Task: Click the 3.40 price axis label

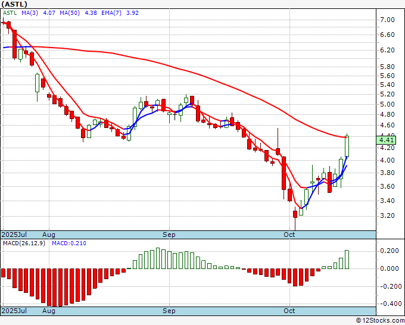Action: click(x=388, y=201)
